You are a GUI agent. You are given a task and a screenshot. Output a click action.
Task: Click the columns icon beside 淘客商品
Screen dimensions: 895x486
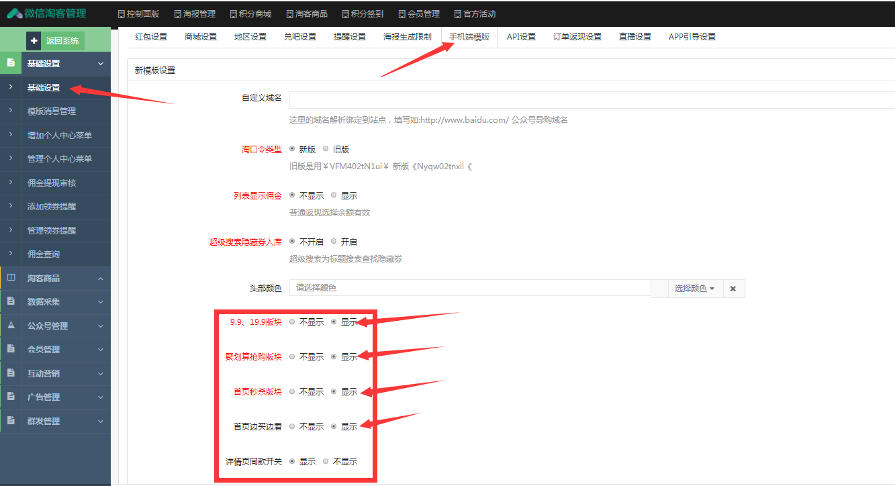coord(11,278)
